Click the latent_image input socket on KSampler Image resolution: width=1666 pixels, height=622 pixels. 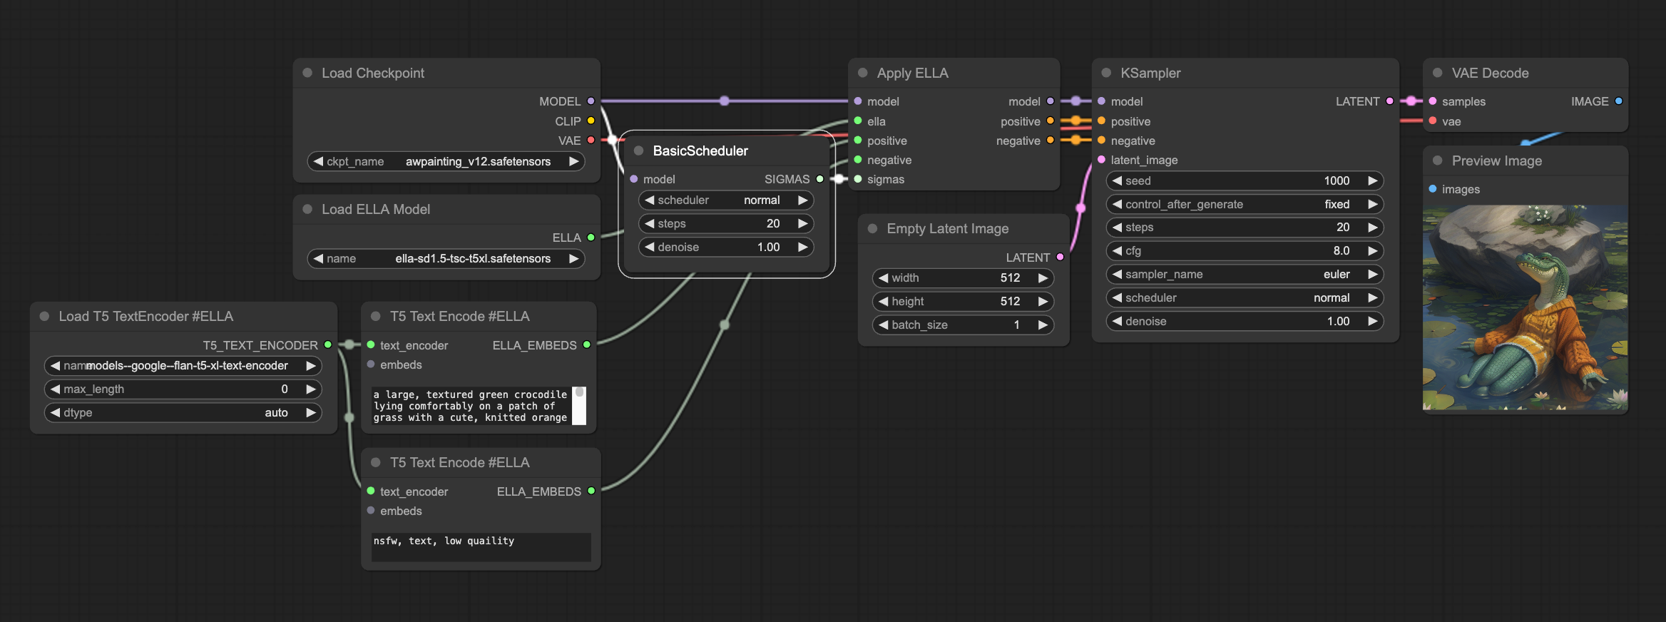(1101, 160)
